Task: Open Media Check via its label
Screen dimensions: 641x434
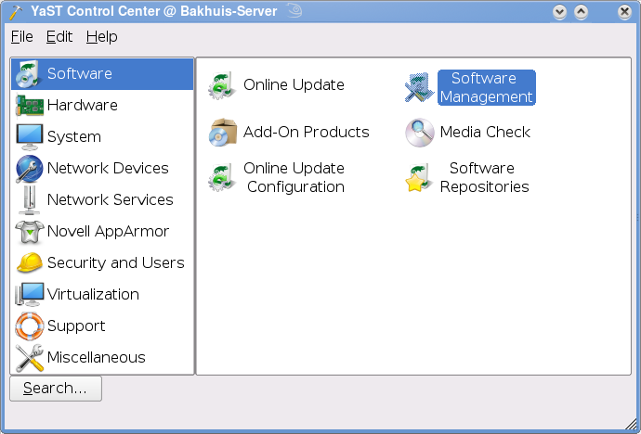Action: [x=485, y=133]
